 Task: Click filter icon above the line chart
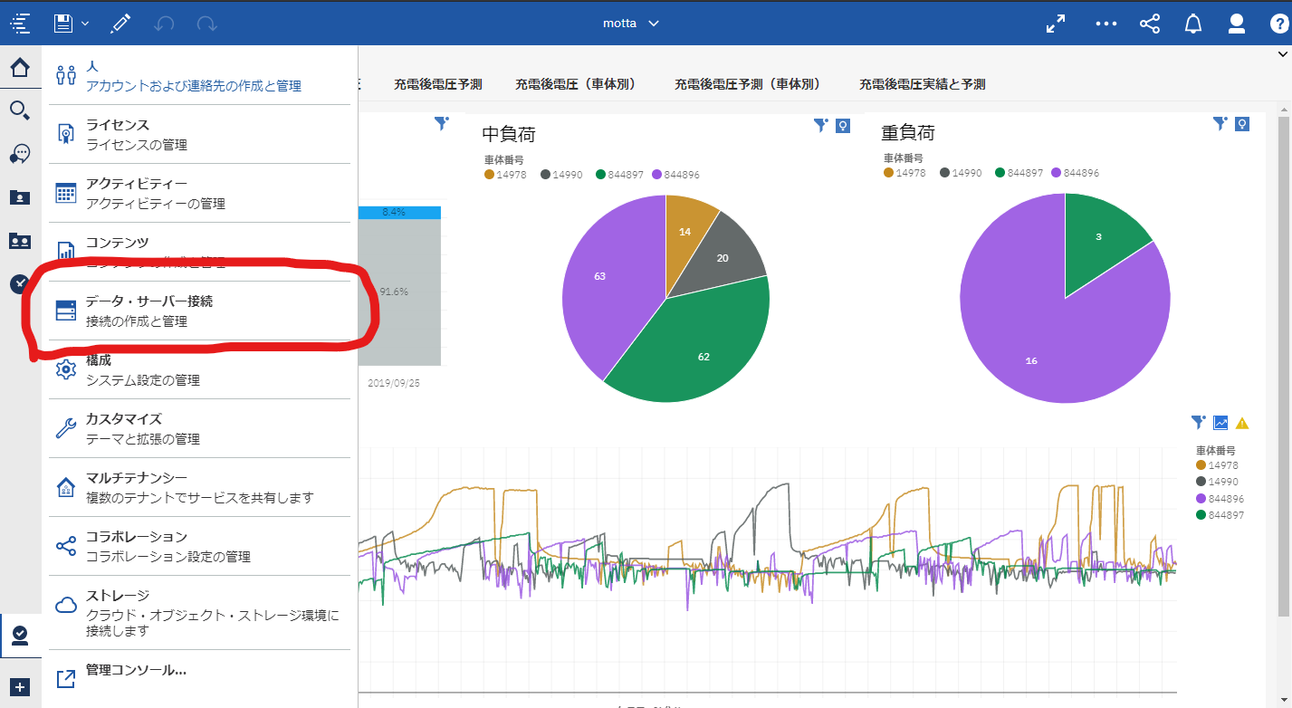pos(1199,422)
